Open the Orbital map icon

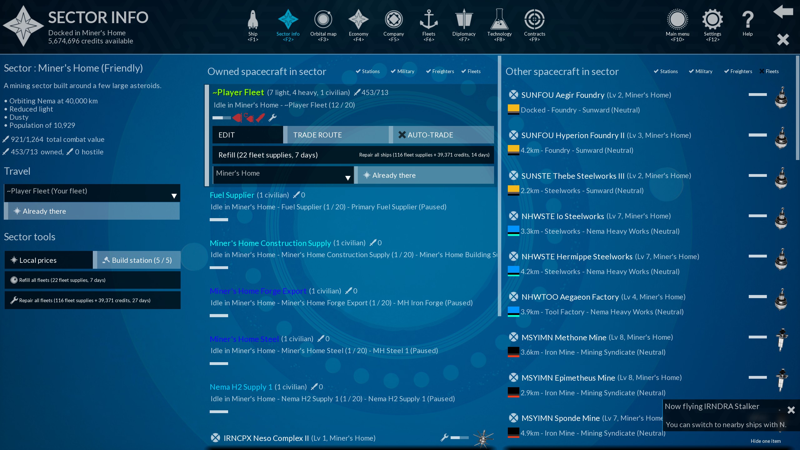[x=323, y=20]
